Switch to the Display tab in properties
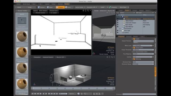Image resolution: width=171 pixels, height=96 pixels. (x=135, y=37)
